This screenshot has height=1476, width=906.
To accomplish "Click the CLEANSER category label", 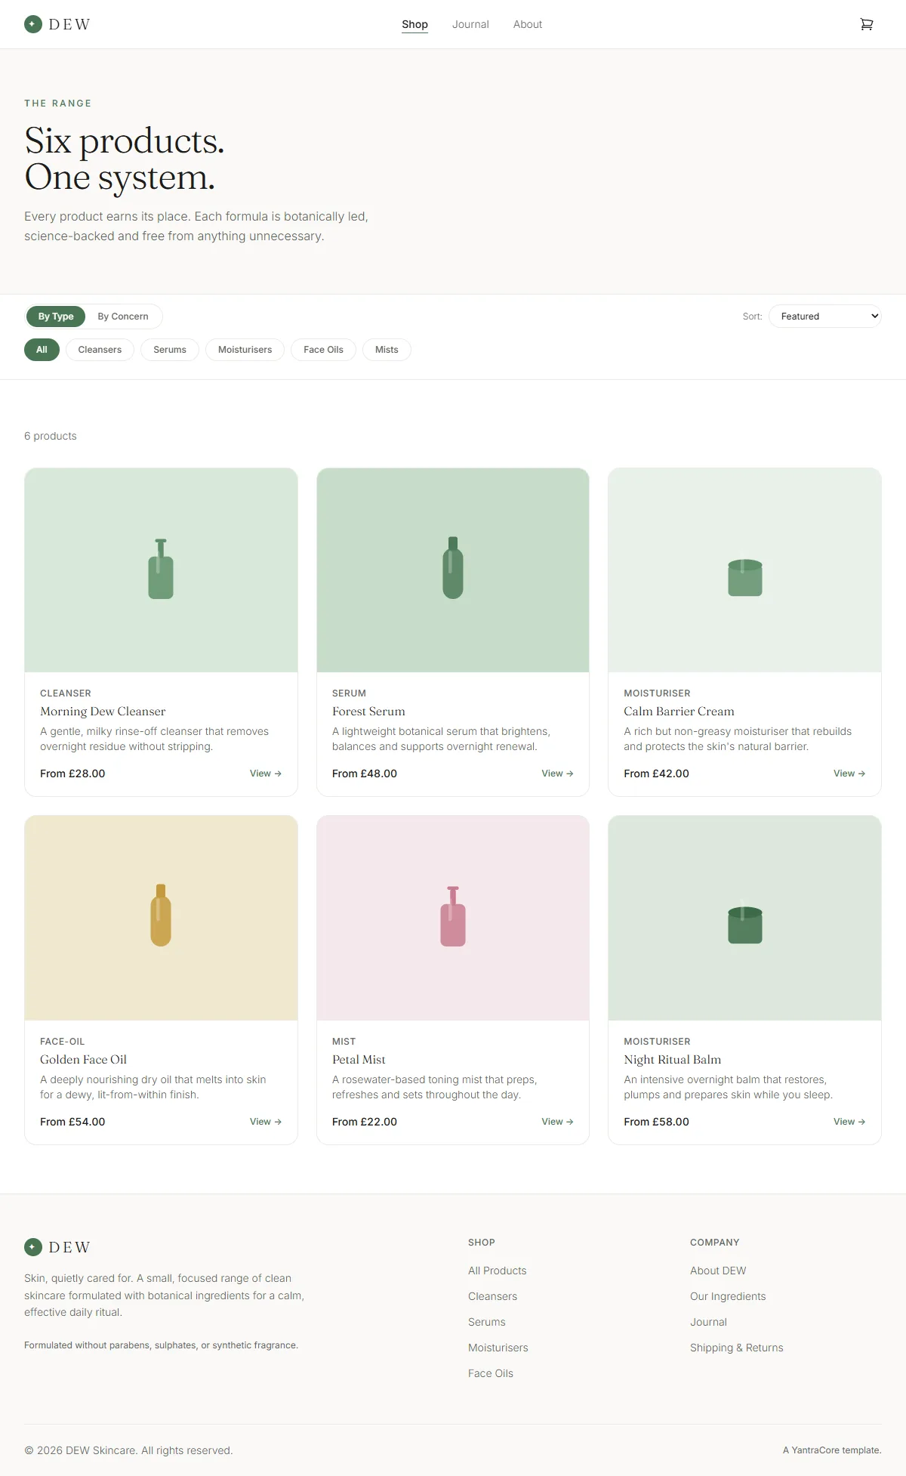I will coord(66,693).
